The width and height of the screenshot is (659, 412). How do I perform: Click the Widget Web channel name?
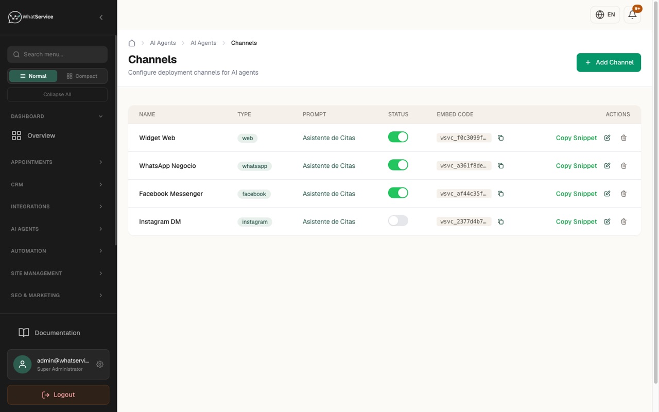[157, 138]
